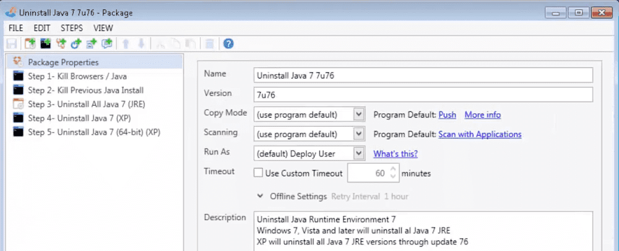The image size is (619, 251).
Task: Click the Name input field
Action: click(x=423, y=75)
